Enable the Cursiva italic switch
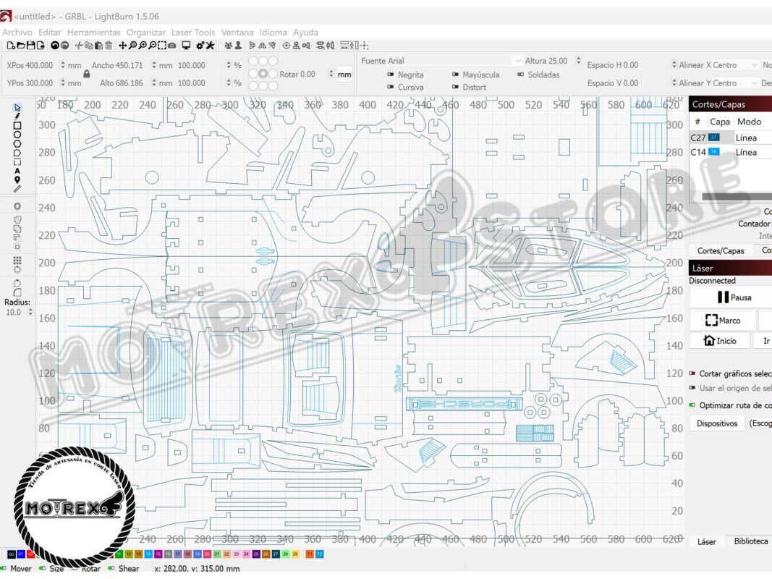Image resolution: width=772 pixels, height=579 pixels. point(391,88)
